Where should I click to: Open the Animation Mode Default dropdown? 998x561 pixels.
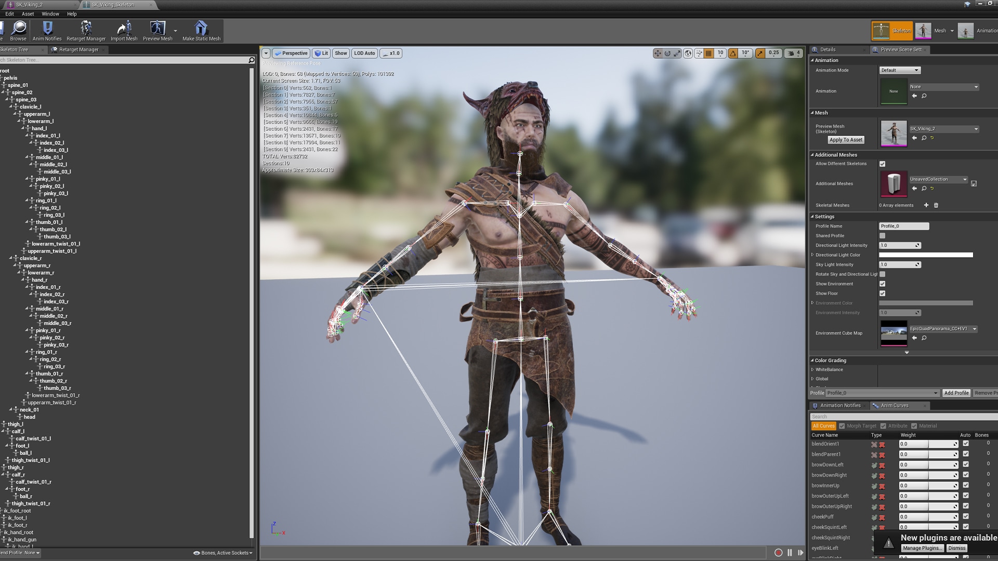900,70
